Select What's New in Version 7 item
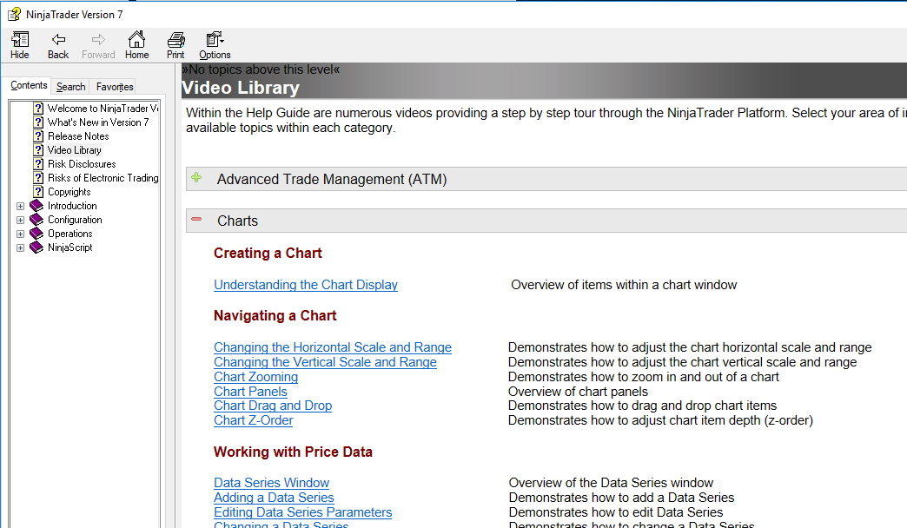The height and width of the screenshot is (528, 907). (98, 122)
